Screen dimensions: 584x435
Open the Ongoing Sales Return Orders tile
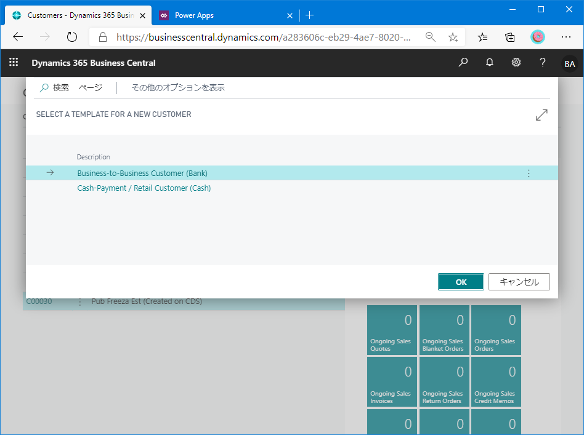coord(444,382)
